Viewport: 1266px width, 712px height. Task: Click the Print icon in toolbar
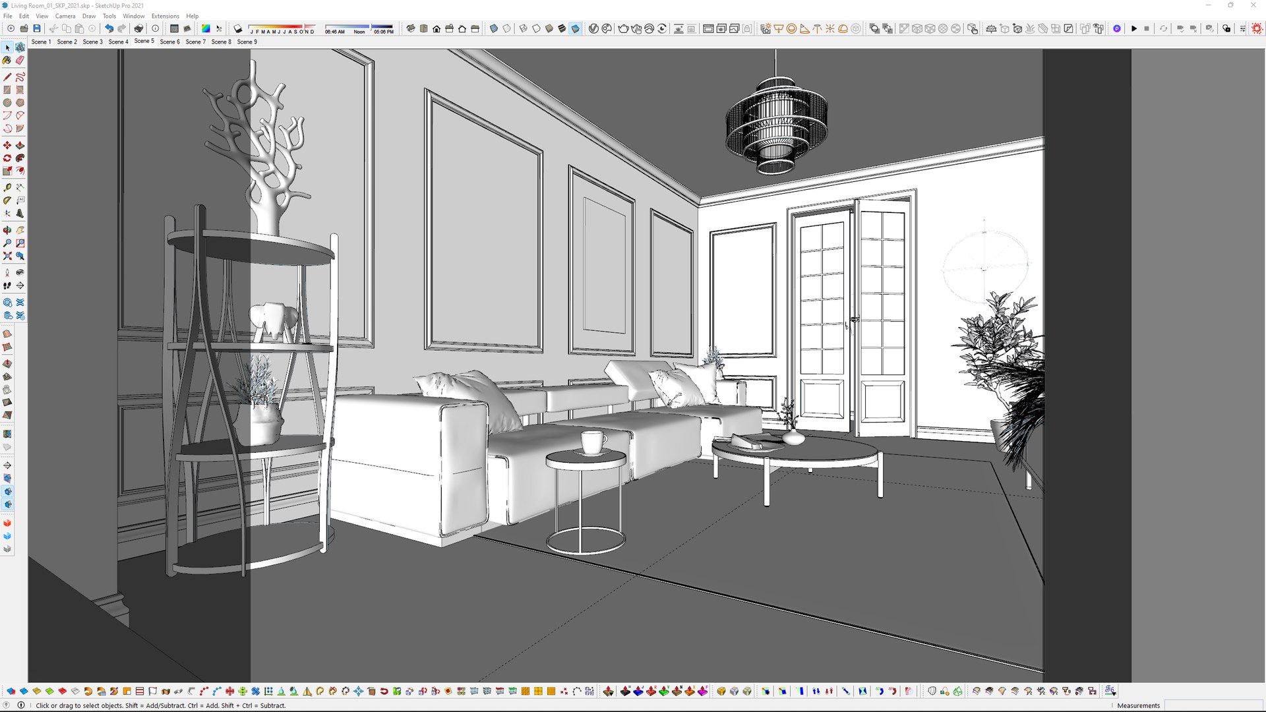pyautogui.click(x=138, y=28)
